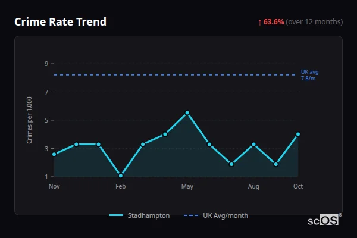Click the dashed UK average line
The height and width of the screenshot is (238, 357).
tap(175, 75)
